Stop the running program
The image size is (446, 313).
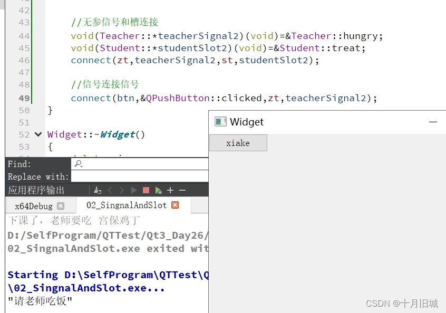click(146, 190)
